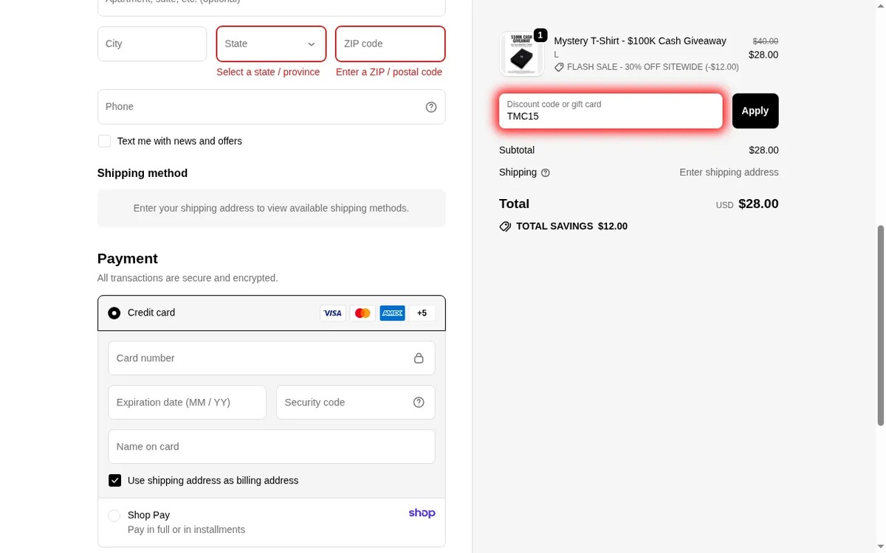Click the Shop Pay logo
The image size is (886, 553).
(422, 513)
